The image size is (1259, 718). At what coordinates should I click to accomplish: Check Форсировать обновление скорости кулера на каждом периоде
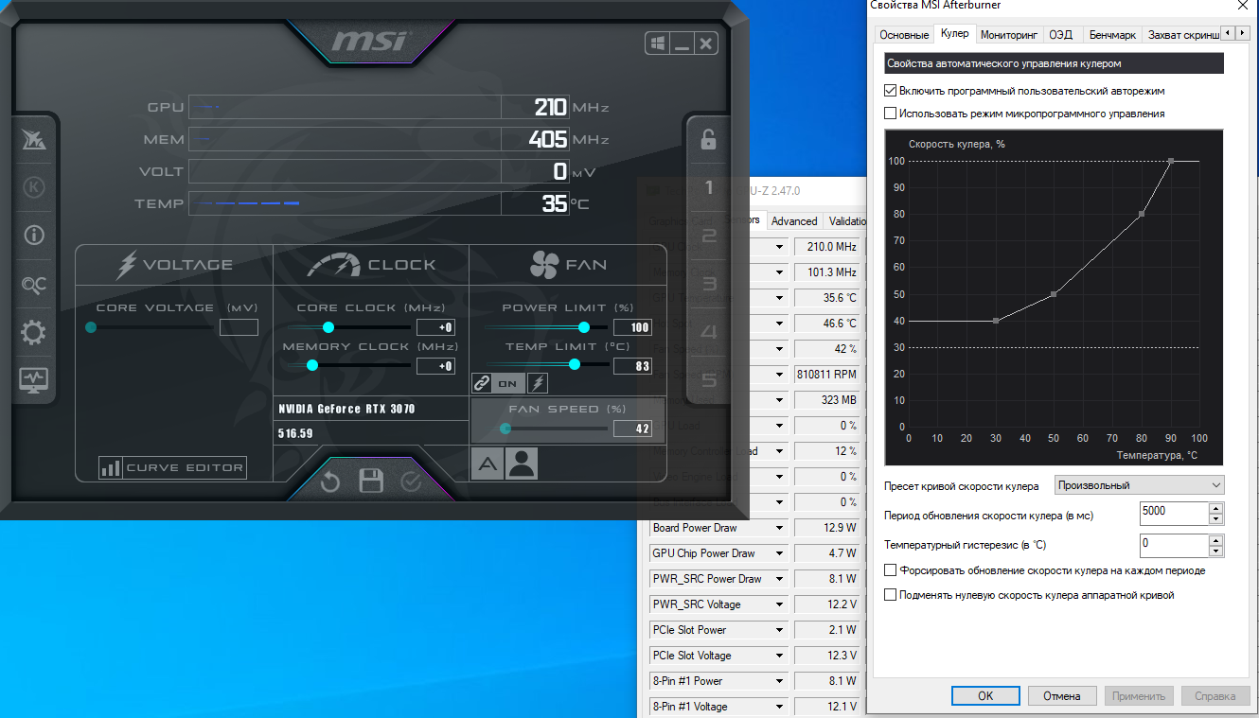pyautogui.click(x=890, y=570)
